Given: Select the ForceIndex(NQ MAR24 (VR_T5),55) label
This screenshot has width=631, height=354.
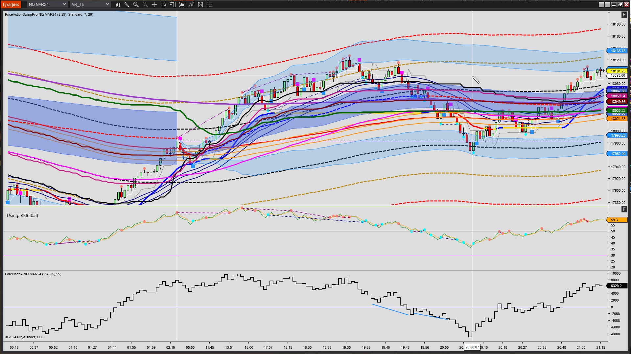Looking at the screenshot, I should click(x=33, y=274).
